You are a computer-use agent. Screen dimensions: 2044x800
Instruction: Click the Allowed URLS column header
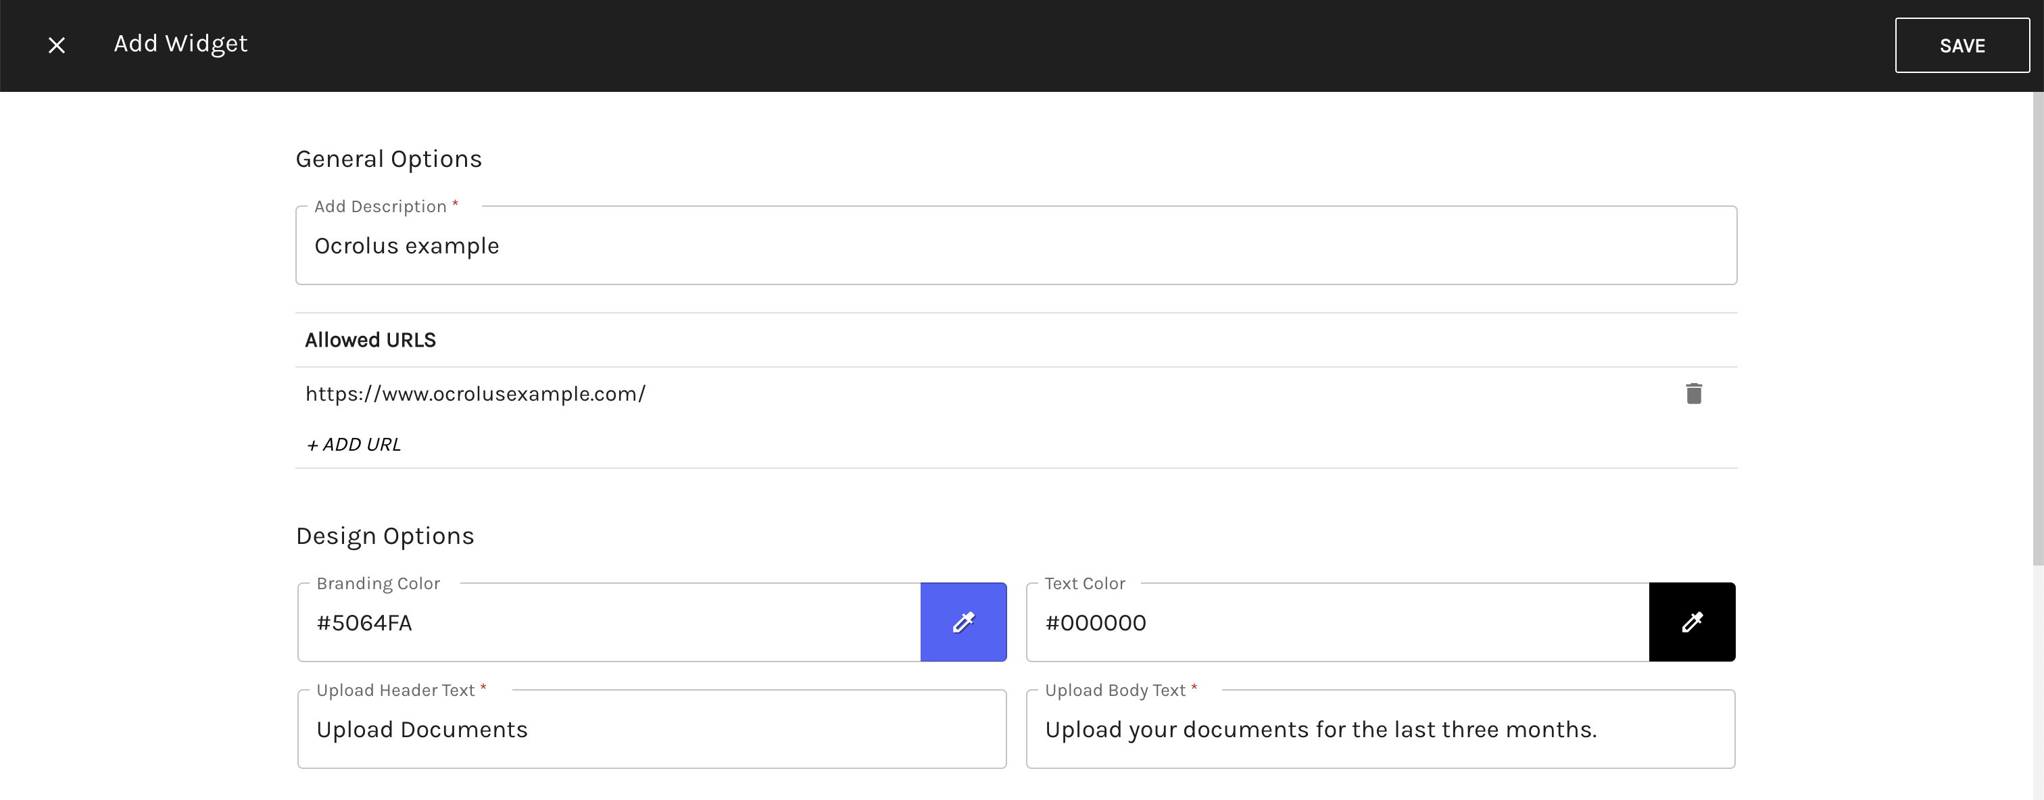[370, 340]
